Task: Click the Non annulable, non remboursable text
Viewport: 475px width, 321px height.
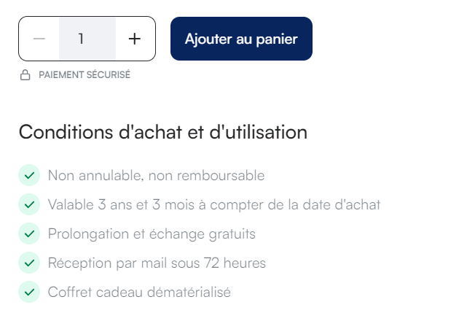Action: 157,176
